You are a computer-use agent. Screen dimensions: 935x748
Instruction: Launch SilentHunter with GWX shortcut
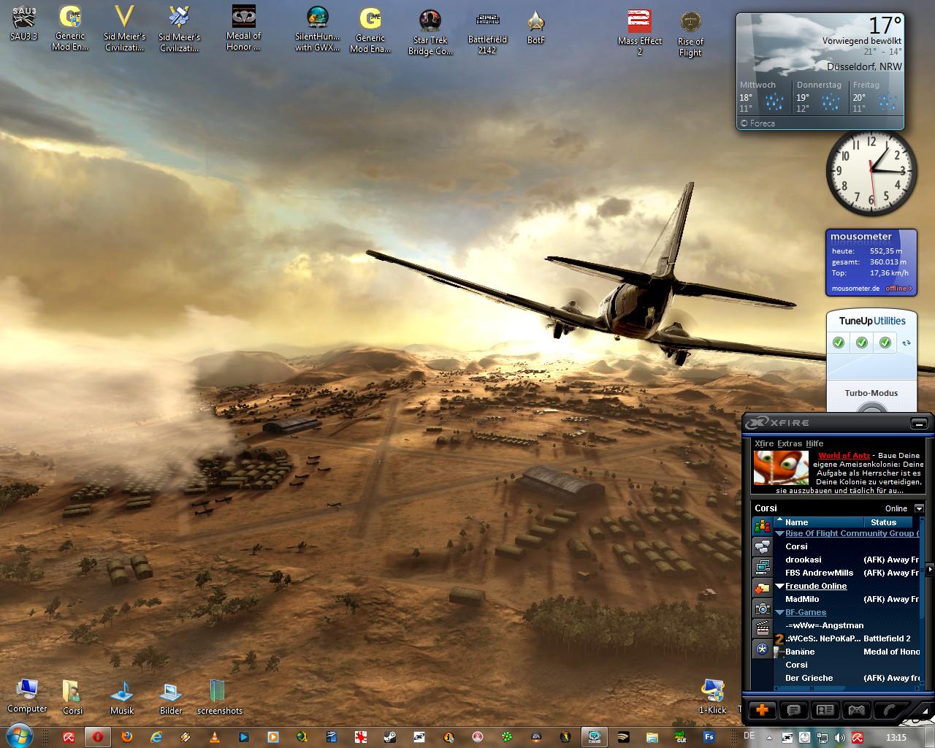[317, 29]
